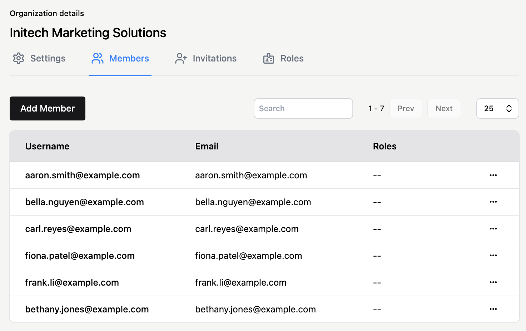Click the Roles badge icon
This screenshot has height=331, width=526.
(269, 58)
